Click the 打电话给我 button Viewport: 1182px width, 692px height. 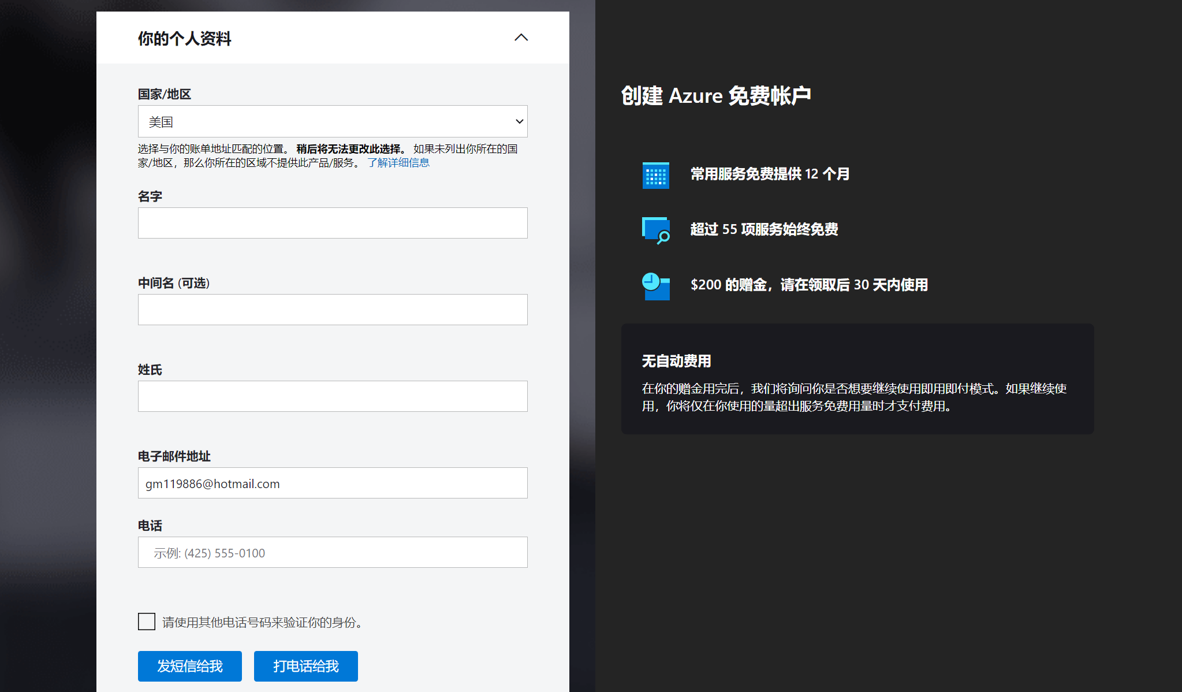pyautogui.click(x=306, y=666)
